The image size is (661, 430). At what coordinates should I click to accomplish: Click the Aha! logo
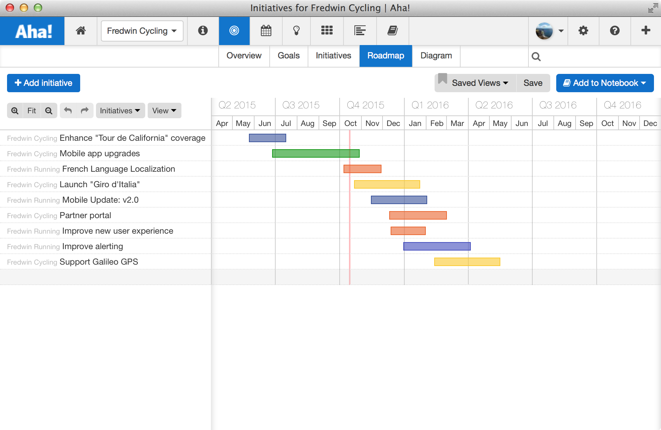pos(32,31)
